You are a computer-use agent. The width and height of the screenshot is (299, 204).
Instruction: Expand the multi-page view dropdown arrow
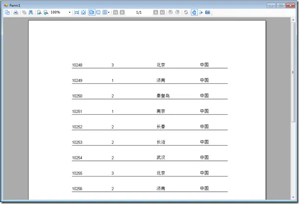(x=109, y=12)
